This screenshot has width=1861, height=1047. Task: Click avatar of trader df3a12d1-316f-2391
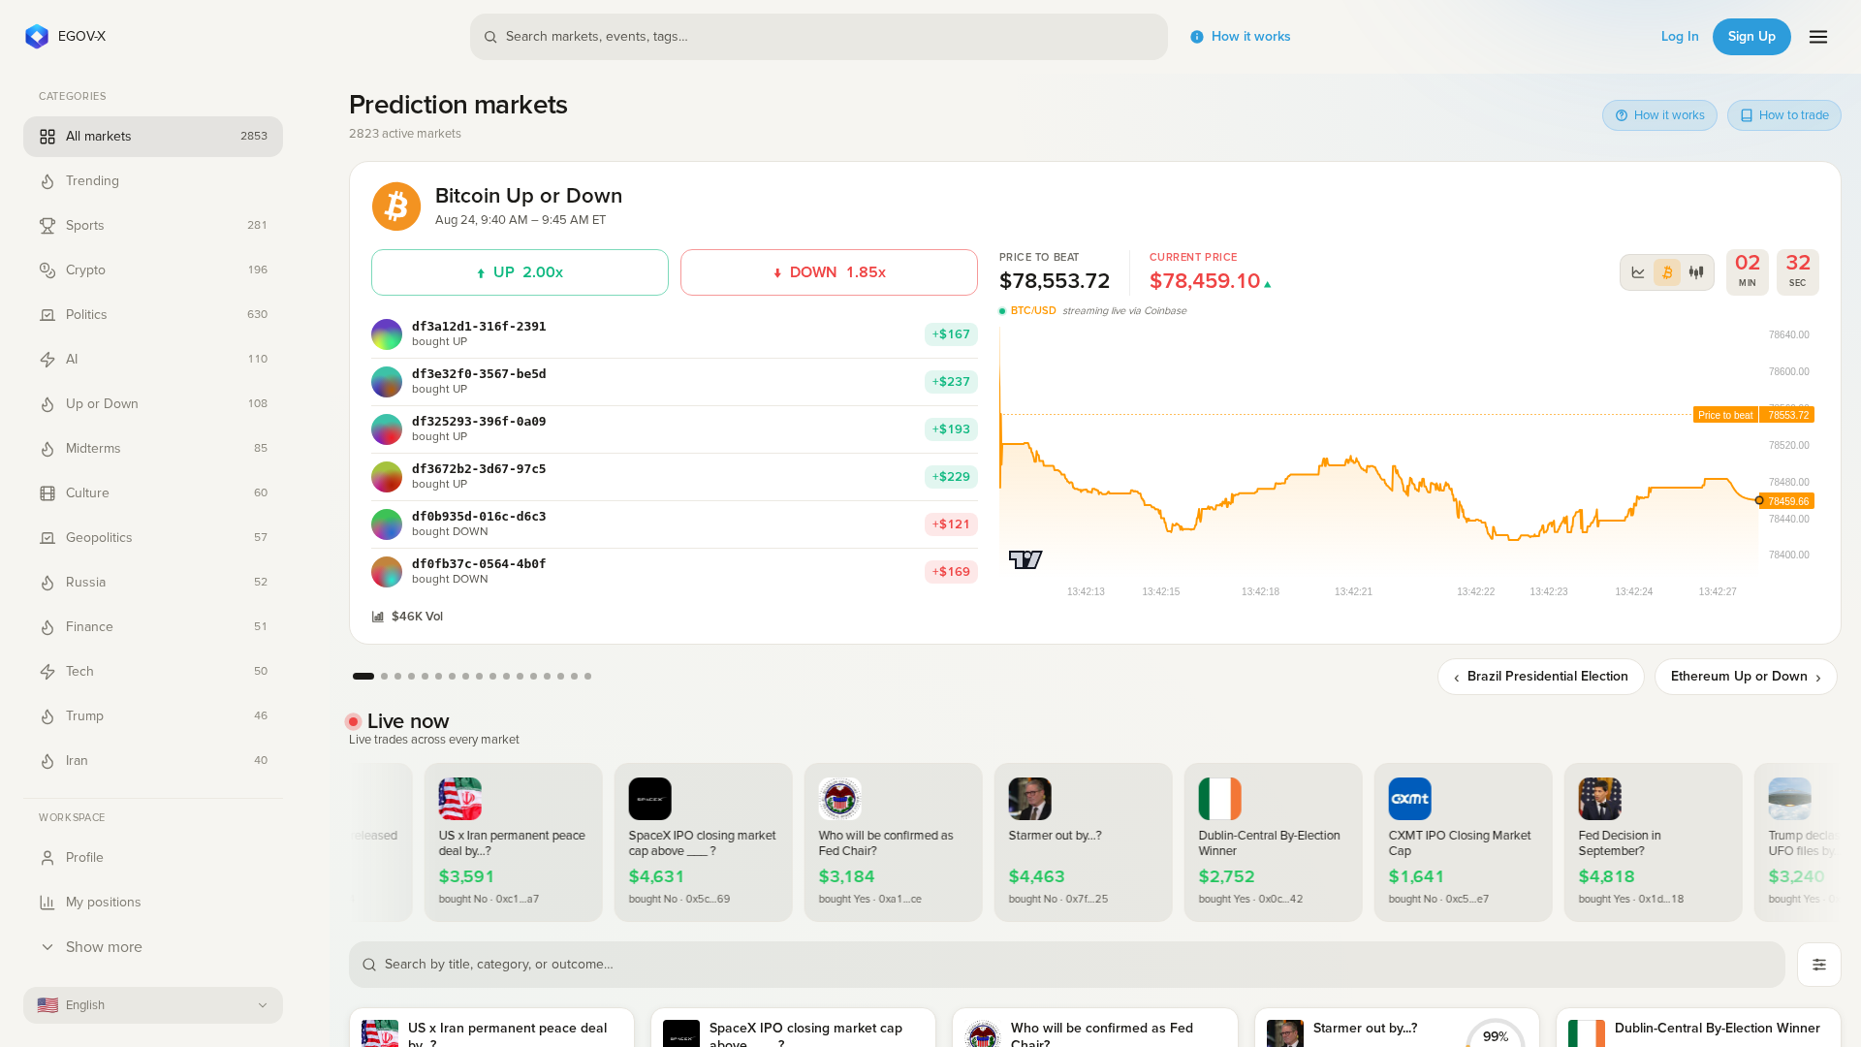click(x=387, y=334)
